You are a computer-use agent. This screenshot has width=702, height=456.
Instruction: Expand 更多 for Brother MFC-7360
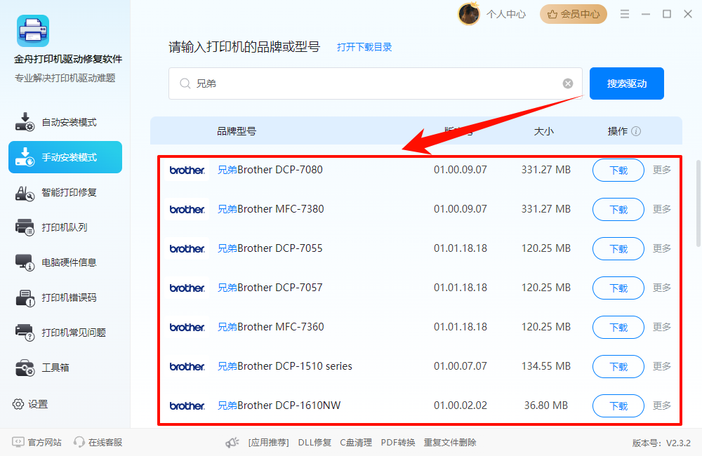coord(662,327)
